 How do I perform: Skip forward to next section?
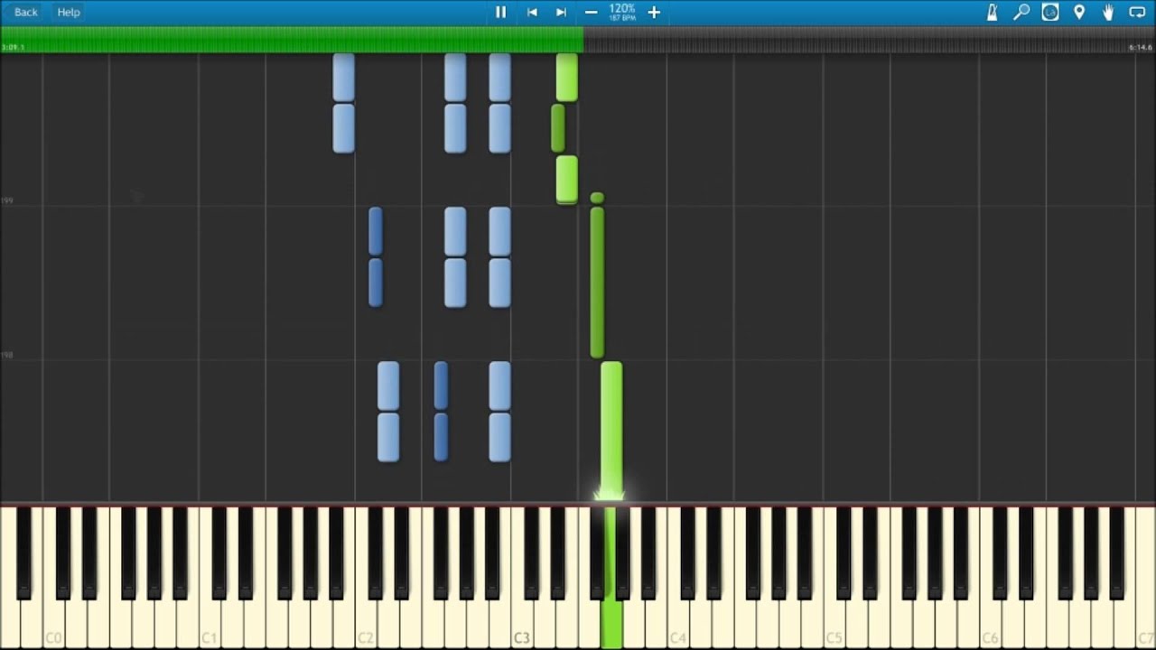point(561,12)
